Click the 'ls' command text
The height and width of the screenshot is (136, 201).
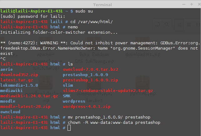click(70, 64)
